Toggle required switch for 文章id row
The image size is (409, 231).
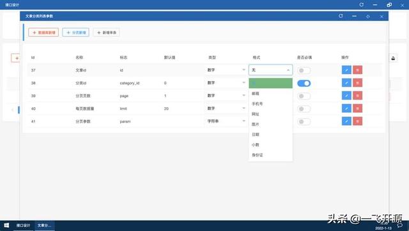click(x=304, y=70)
